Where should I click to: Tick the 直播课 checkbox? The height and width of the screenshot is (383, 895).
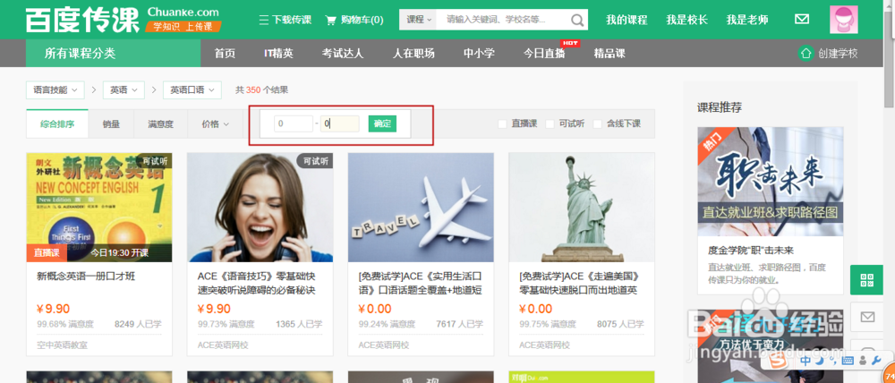(502, 123)
